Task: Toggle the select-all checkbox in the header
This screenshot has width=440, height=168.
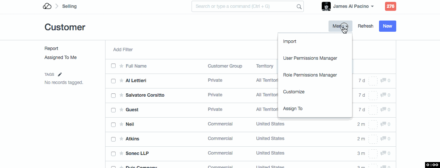Action: (113, 66)
